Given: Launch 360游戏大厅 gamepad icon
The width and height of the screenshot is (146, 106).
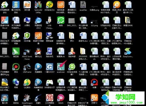Looking at the screenshot, I should click(50, 82).
